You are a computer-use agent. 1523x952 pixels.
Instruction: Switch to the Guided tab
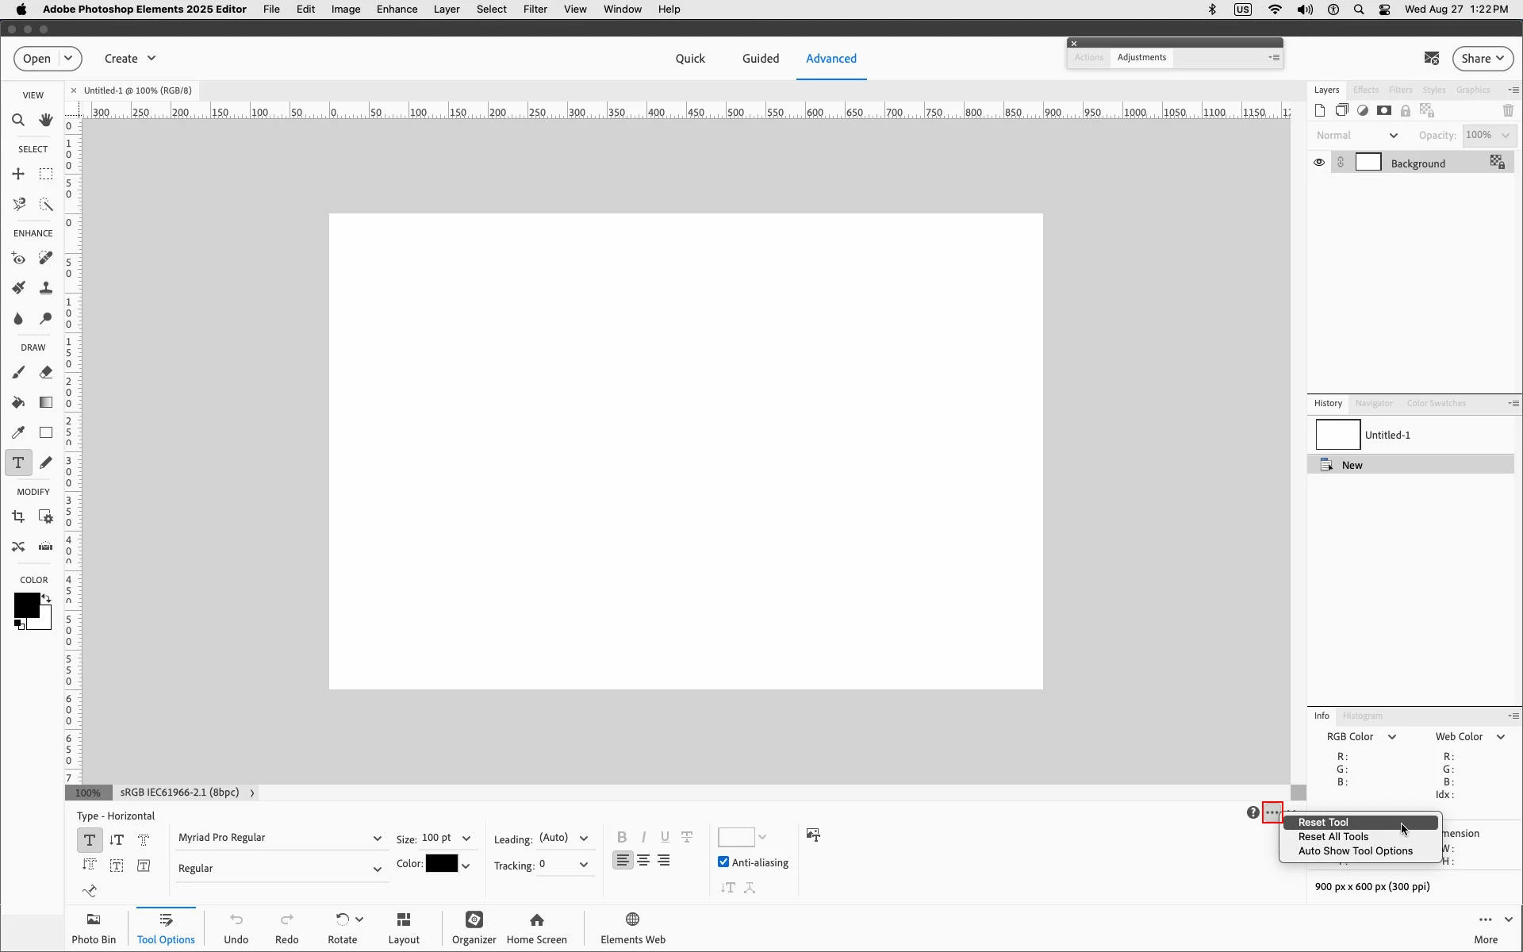(760, 59)
